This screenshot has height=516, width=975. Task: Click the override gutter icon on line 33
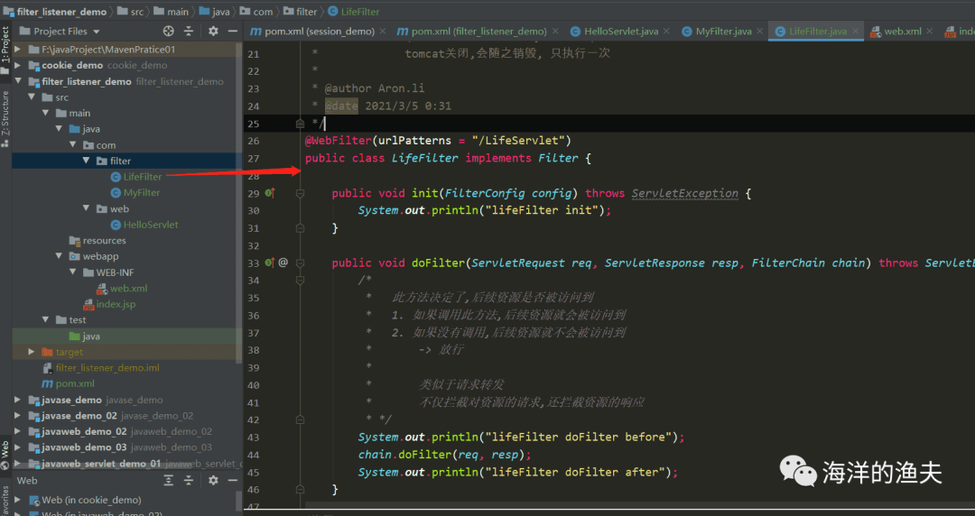coord(270,263)
